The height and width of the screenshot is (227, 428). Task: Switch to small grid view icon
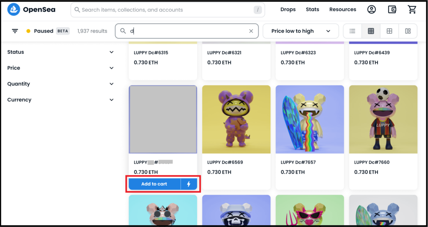click(x=371, y=31)
